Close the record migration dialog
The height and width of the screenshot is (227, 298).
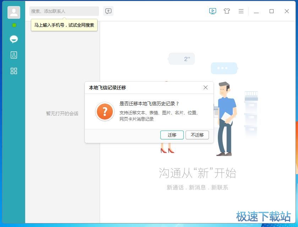205,88
